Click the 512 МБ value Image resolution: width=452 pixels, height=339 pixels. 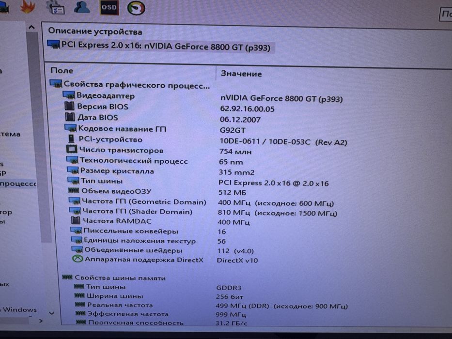click(233, 192)
